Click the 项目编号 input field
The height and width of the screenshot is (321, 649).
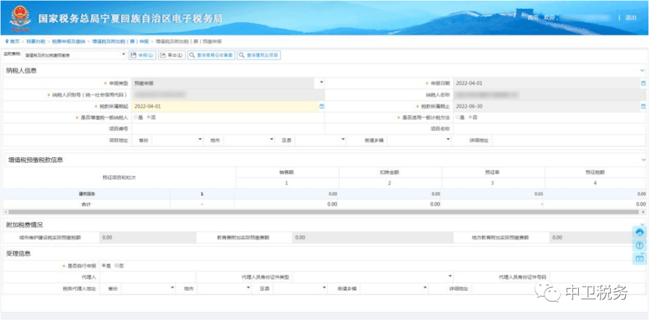pos(227,129)
